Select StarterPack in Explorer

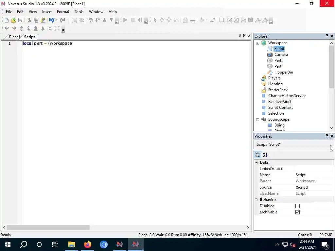[278, 90]
